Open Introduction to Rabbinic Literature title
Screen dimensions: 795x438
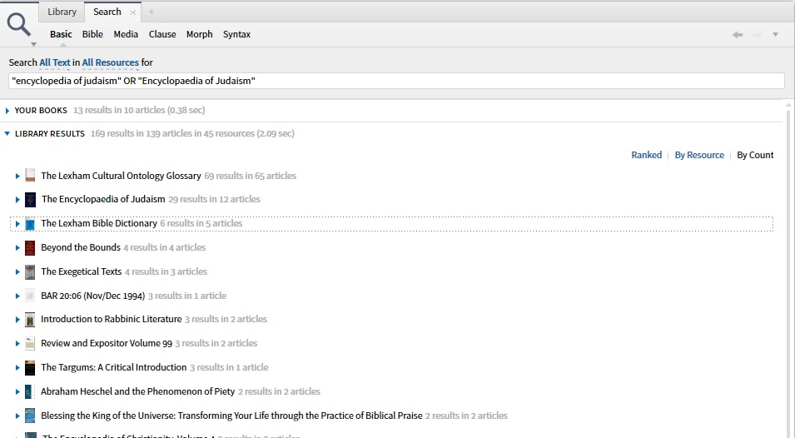pyautogui.click(x=111, y=319)
